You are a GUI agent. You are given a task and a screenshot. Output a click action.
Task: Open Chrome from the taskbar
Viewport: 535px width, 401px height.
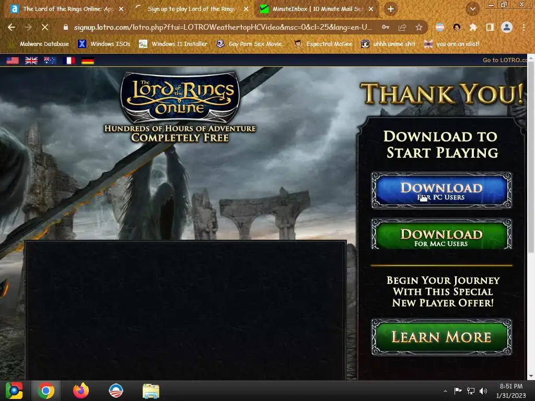coord(46,391)
